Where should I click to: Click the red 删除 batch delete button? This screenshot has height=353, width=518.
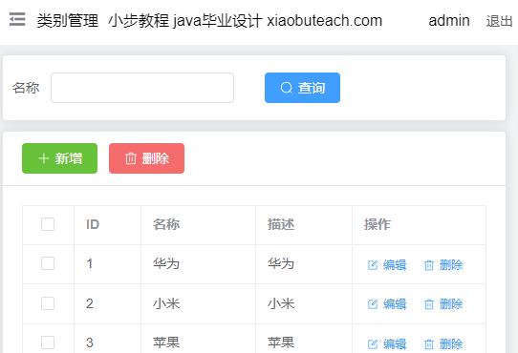pos(146,158)
